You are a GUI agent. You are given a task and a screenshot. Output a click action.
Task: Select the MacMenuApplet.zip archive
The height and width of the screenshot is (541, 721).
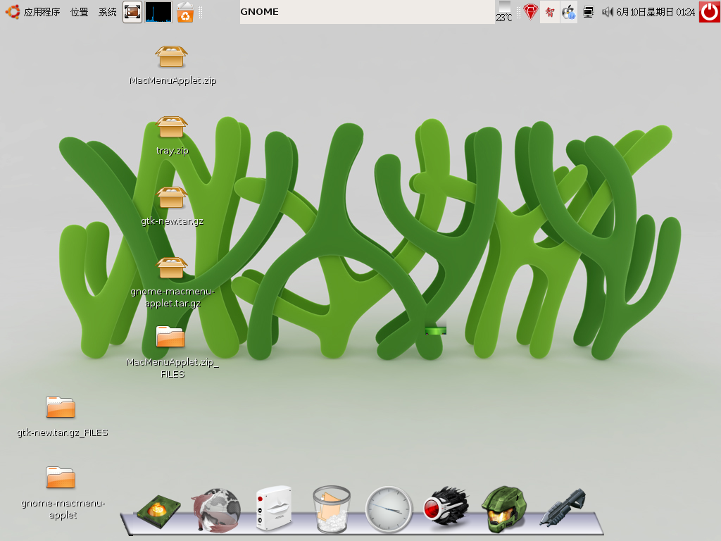pos(171,57)
